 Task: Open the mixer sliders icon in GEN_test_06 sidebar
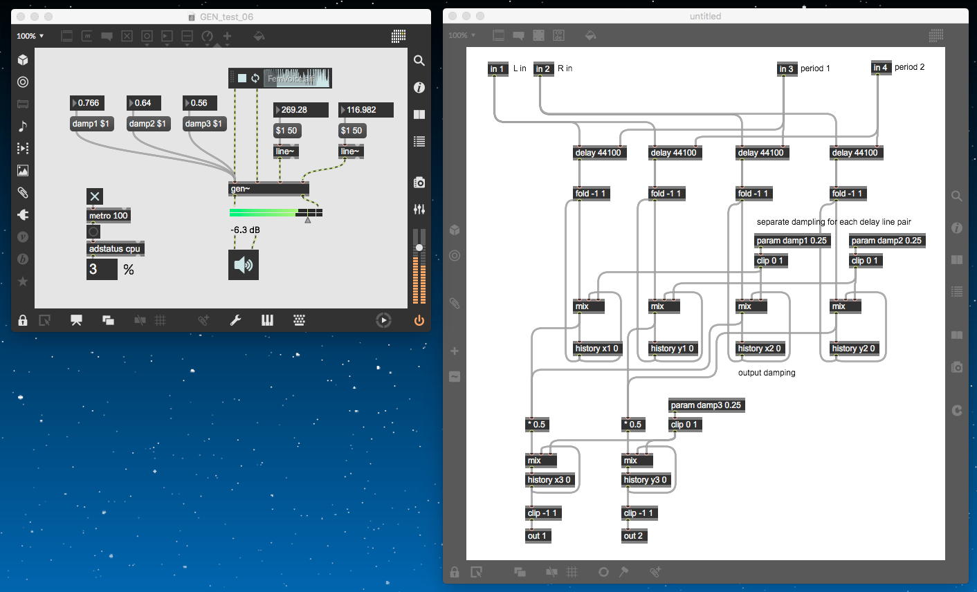pyautogui.click(x=419, y=209)
